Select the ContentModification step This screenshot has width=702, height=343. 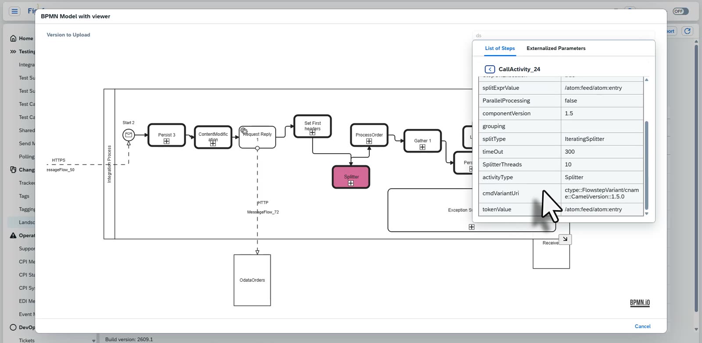pos(213,137)
